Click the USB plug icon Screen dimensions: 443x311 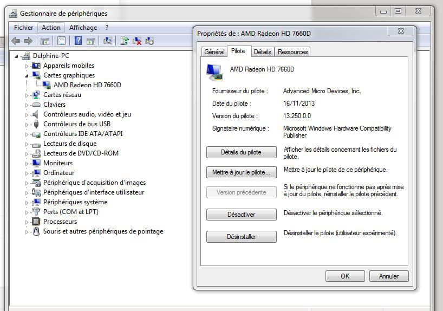(x=36, y=124)
